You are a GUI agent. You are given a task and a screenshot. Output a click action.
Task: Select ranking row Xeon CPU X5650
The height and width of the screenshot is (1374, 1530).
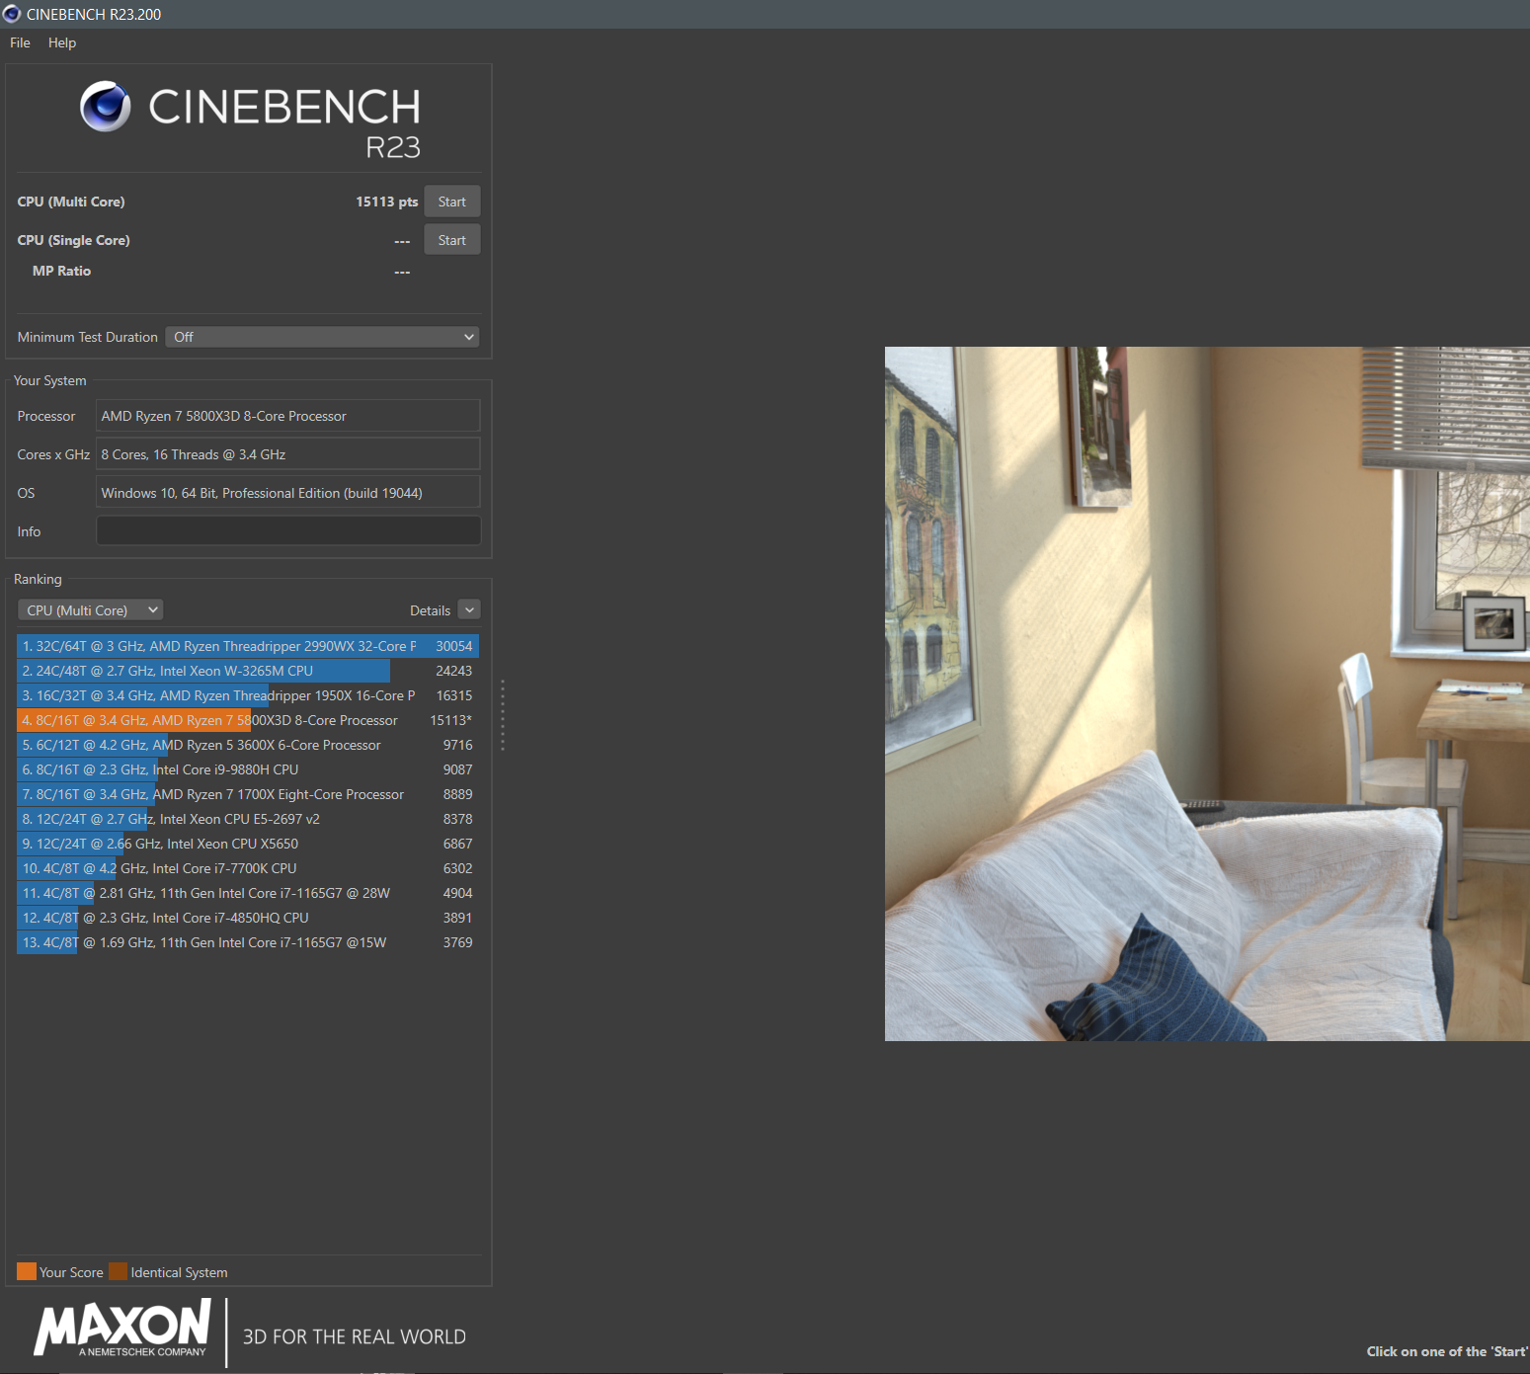pyautogui.click(x=248, y=844)
